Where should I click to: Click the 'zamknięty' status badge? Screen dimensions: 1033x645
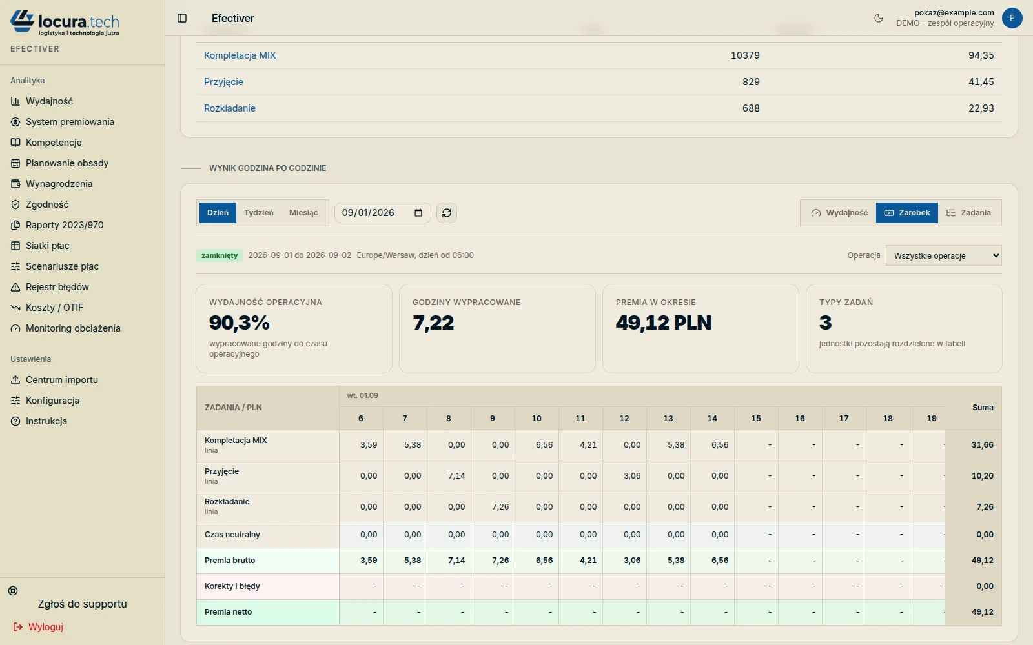point(220,255)
